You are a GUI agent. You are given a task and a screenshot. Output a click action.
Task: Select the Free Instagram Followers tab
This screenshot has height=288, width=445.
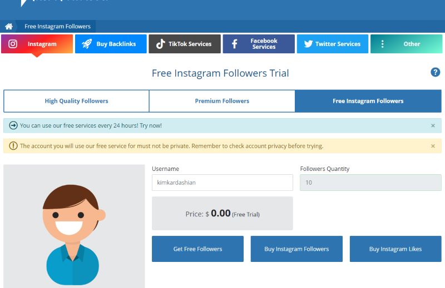pos(368,101)
